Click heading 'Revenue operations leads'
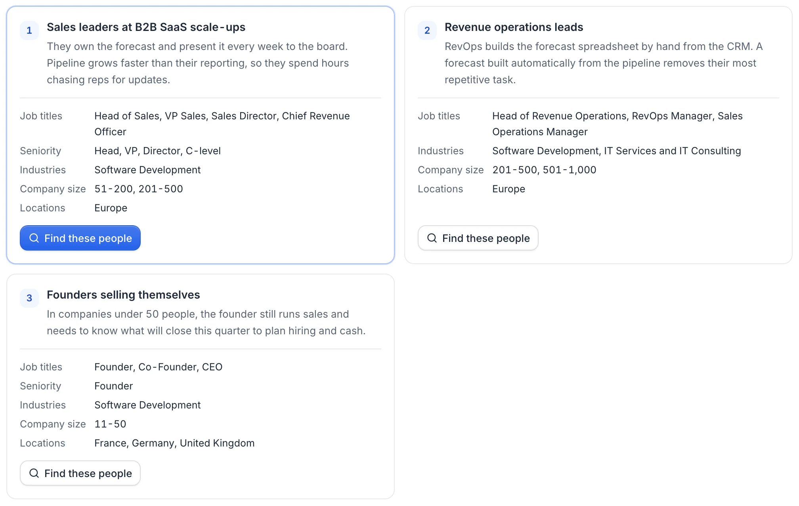 pyautogui.click(x=514, y=27)
